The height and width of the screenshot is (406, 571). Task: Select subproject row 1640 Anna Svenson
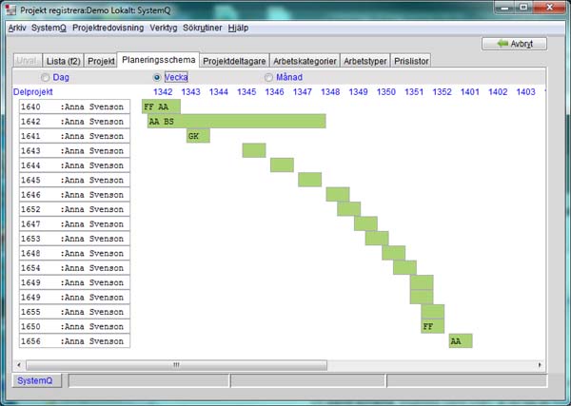click(x=74, y=106)
